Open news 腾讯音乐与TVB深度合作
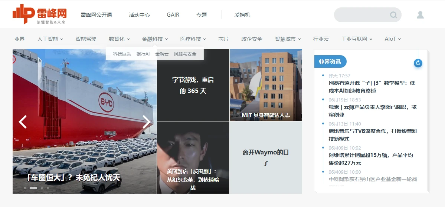 tap(373, 135)
